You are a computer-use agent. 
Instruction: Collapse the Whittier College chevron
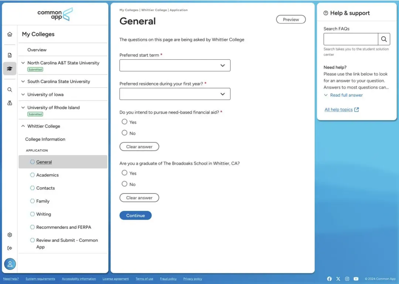click(23, 126)
